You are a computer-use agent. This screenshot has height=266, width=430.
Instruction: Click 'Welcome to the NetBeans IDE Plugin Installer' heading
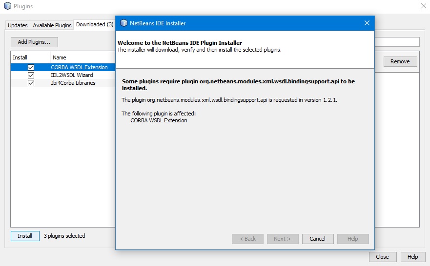pos(180,43)
